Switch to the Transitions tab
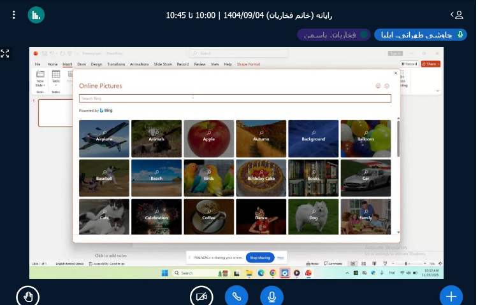Screen dimensions: 478x305 click(116, 64)
